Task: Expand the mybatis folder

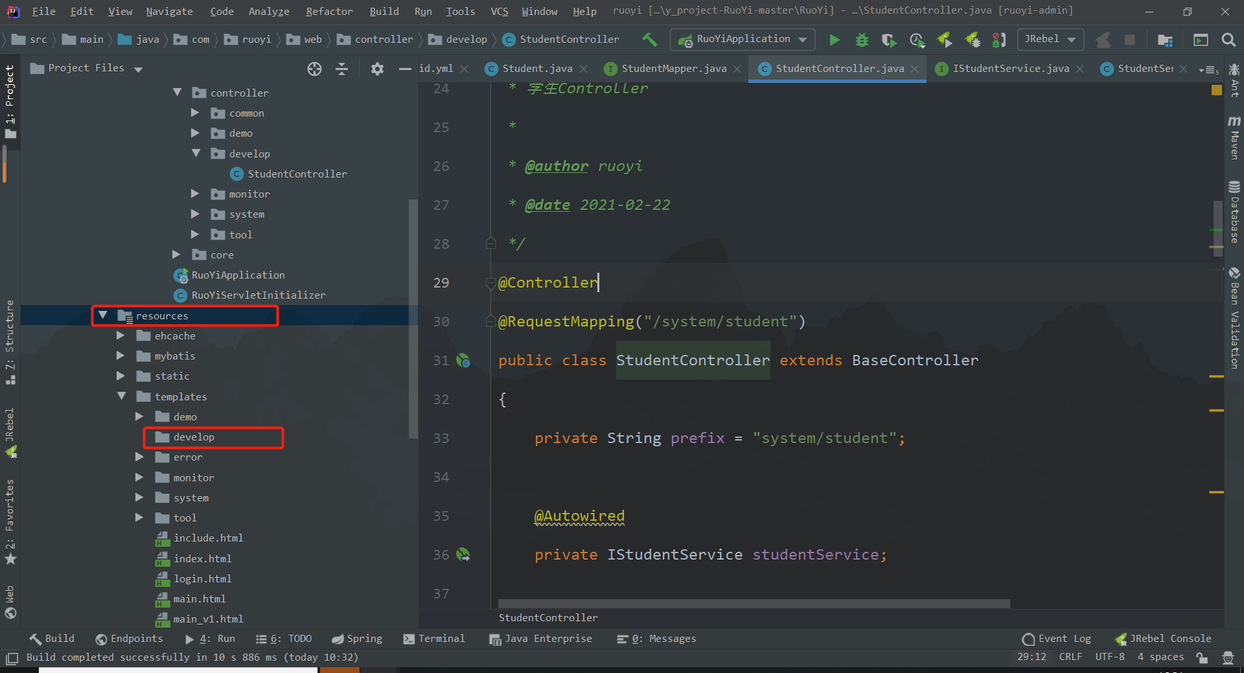Action: pyautogui.click(x=121, y=356)
